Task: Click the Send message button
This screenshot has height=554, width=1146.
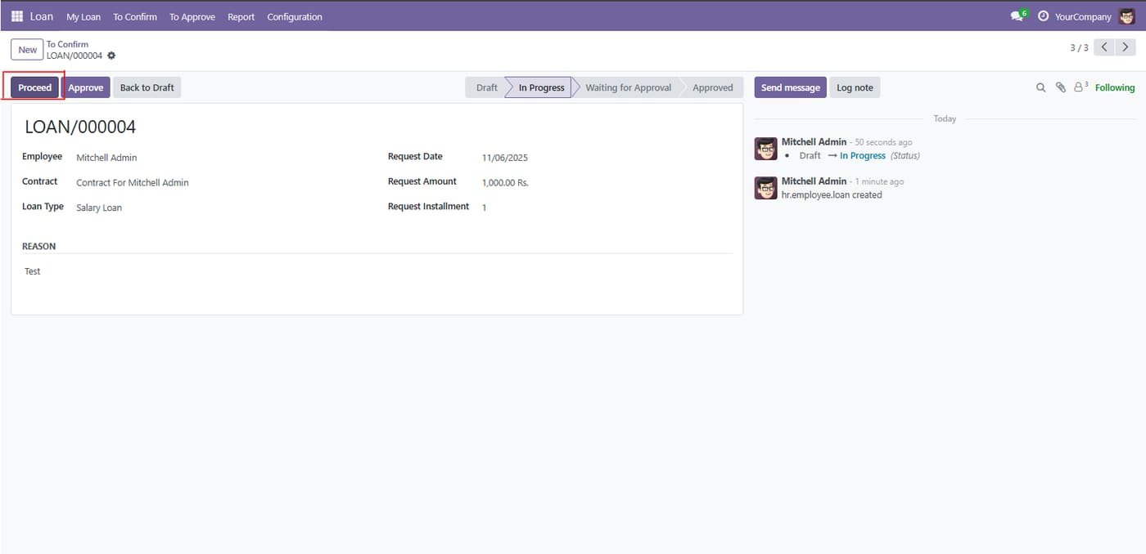Action: pos(790,87)
